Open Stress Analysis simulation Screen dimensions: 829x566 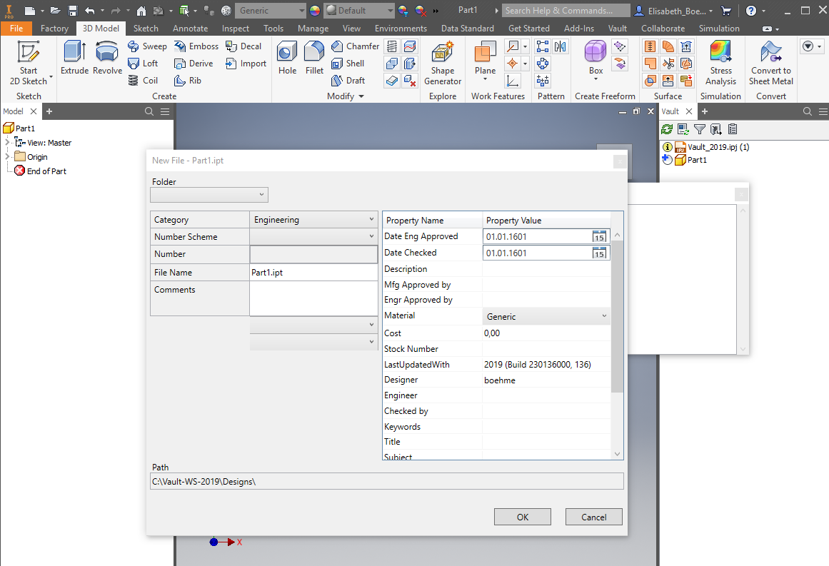(x=720, y=61)
